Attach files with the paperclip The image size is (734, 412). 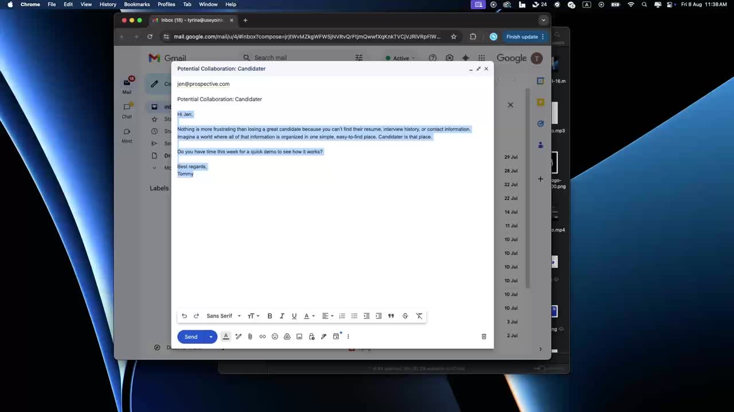(250, 336)
